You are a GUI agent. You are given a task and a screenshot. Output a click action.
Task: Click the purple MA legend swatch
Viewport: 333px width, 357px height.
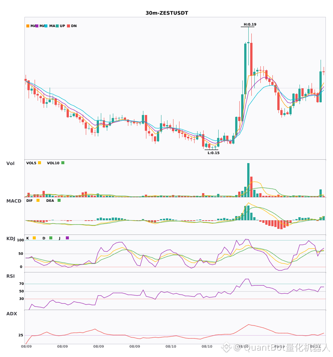(x=37, y=26)
